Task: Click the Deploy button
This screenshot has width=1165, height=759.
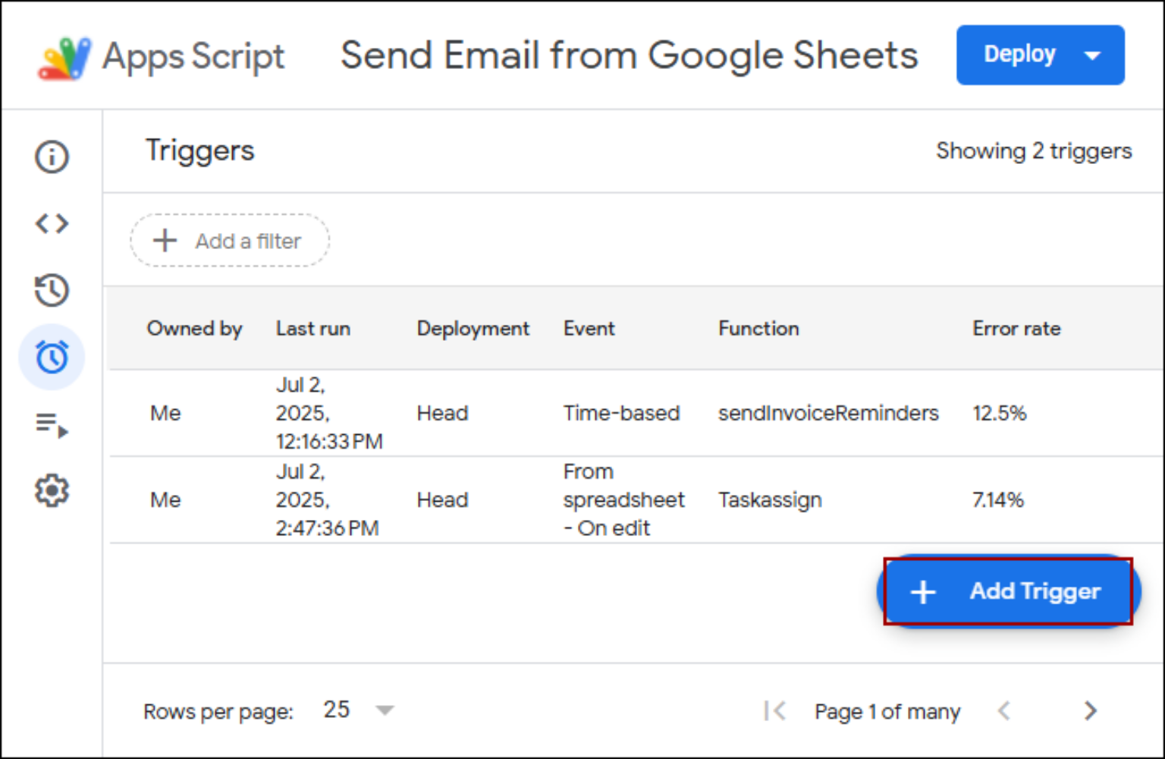Action: [1019, 55]
